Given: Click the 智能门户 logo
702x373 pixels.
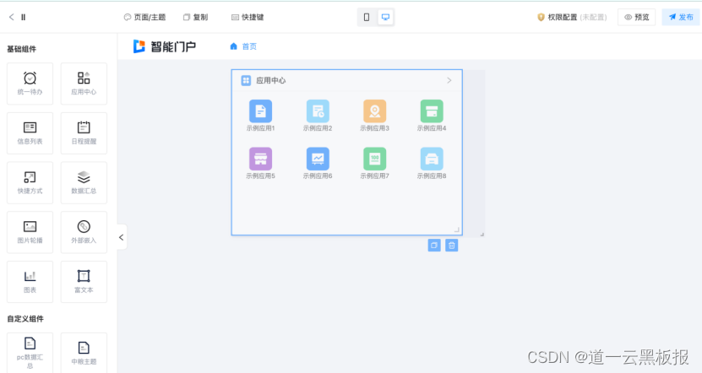Looking at the screenshot, I should 165,46.
